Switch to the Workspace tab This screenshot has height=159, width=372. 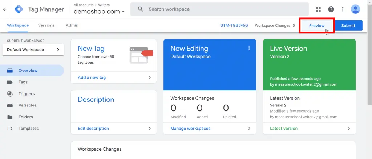[x=18, y=25]
